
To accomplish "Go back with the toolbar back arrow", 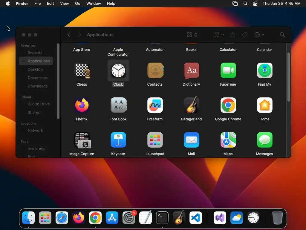I will point(69,35).
